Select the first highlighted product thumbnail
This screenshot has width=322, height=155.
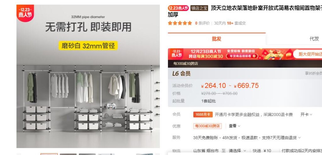(49, 154)
